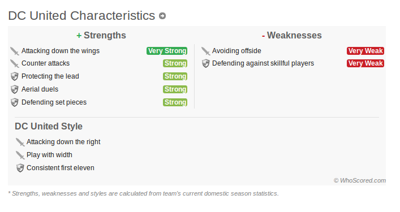Click sword icon next to Play with width
The image size is (400, 212).
20,155
